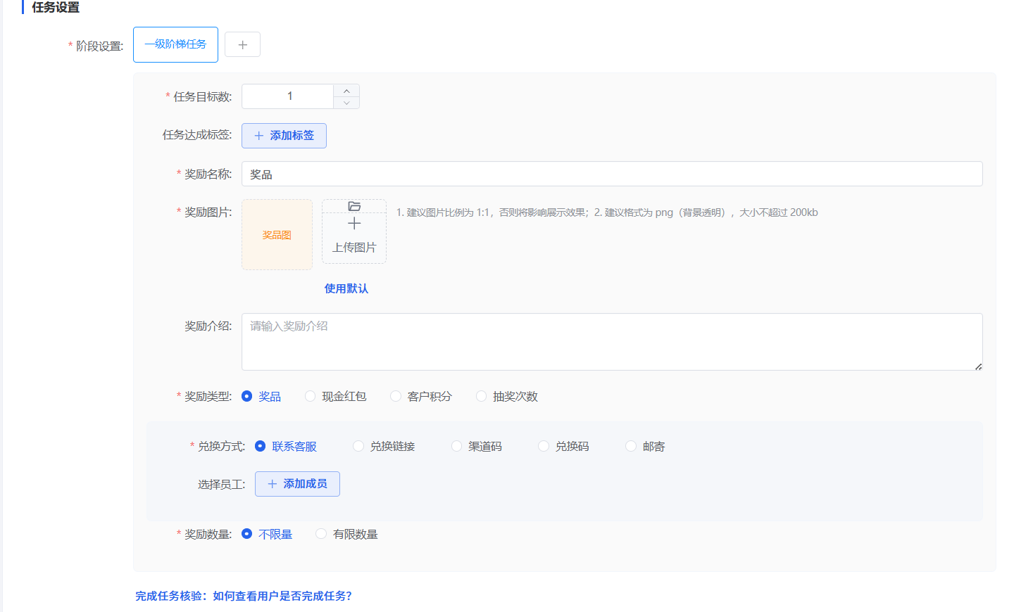
Task: Decrease 任务目标数 with the down arrow
Action: coord(346,103)
